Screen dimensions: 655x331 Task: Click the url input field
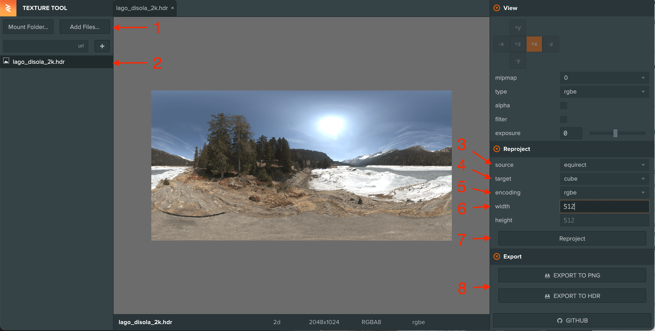tap(46, 46)
